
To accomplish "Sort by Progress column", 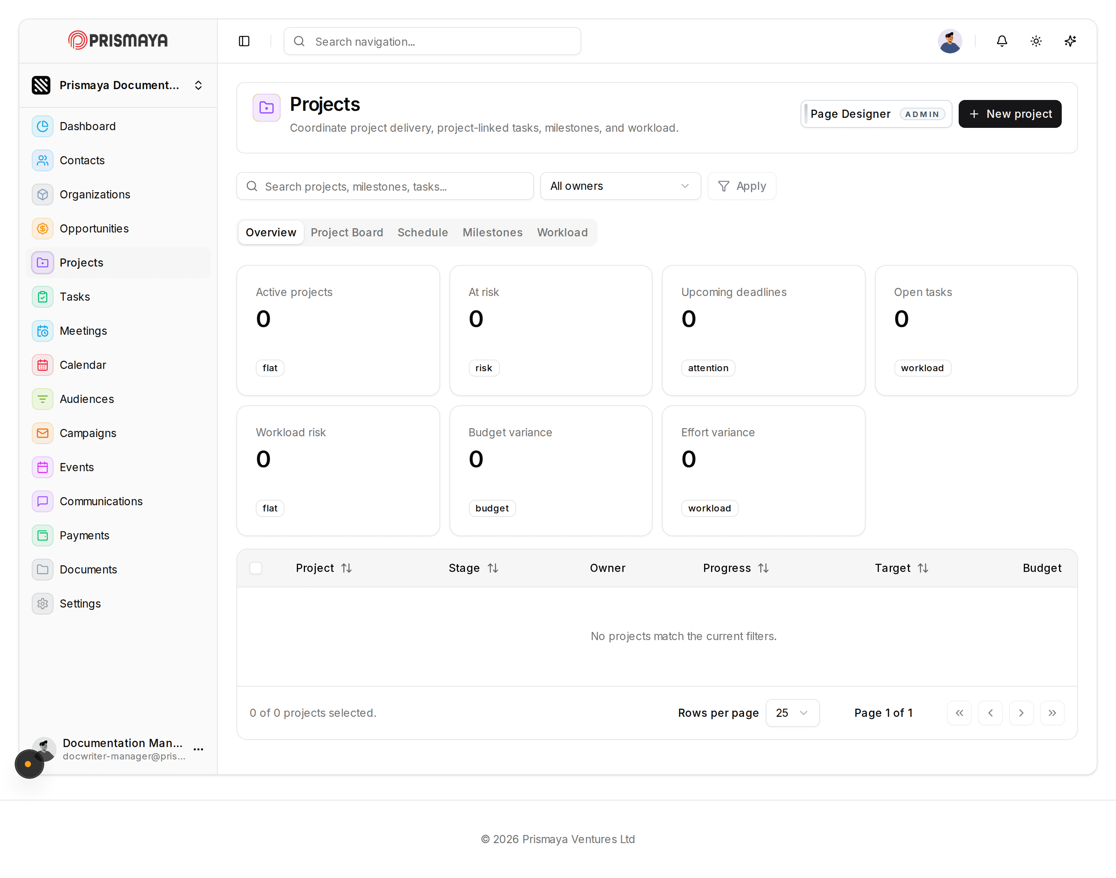I will pyautogui.click(x=736, y=568).
